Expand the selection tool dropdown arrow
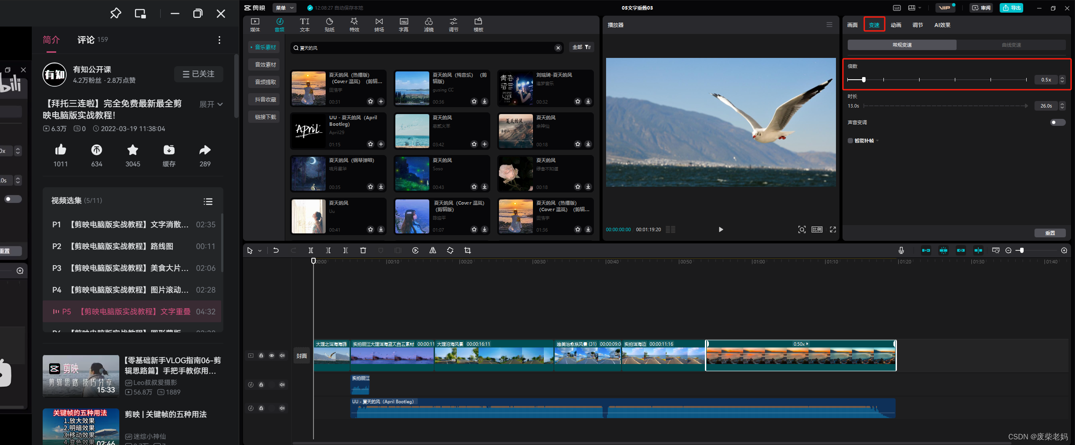Viewport: 1075px width, 445px height. [x=260, y=251]
